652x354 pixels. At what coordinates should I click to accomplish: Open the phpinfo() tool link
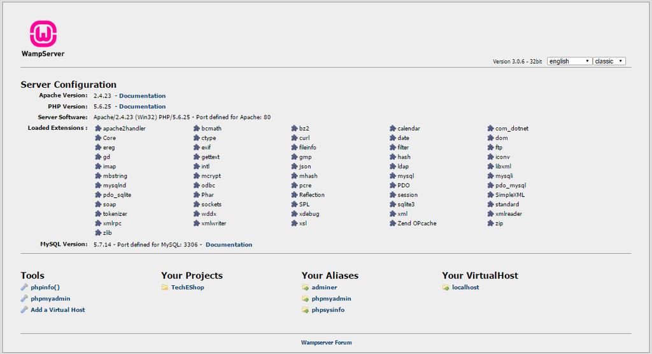45,287
